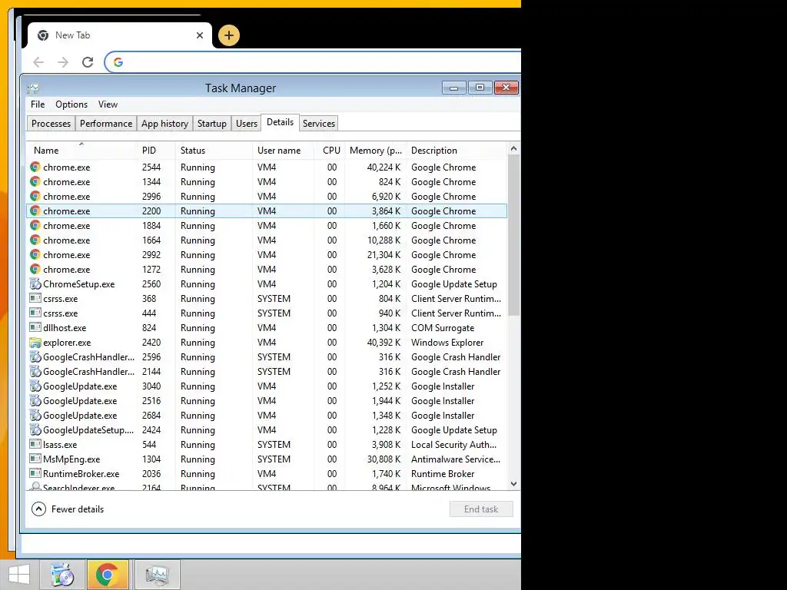Open the Windows Start button
The width and height of the screenshot is (787, 590).
coord(19,575)
